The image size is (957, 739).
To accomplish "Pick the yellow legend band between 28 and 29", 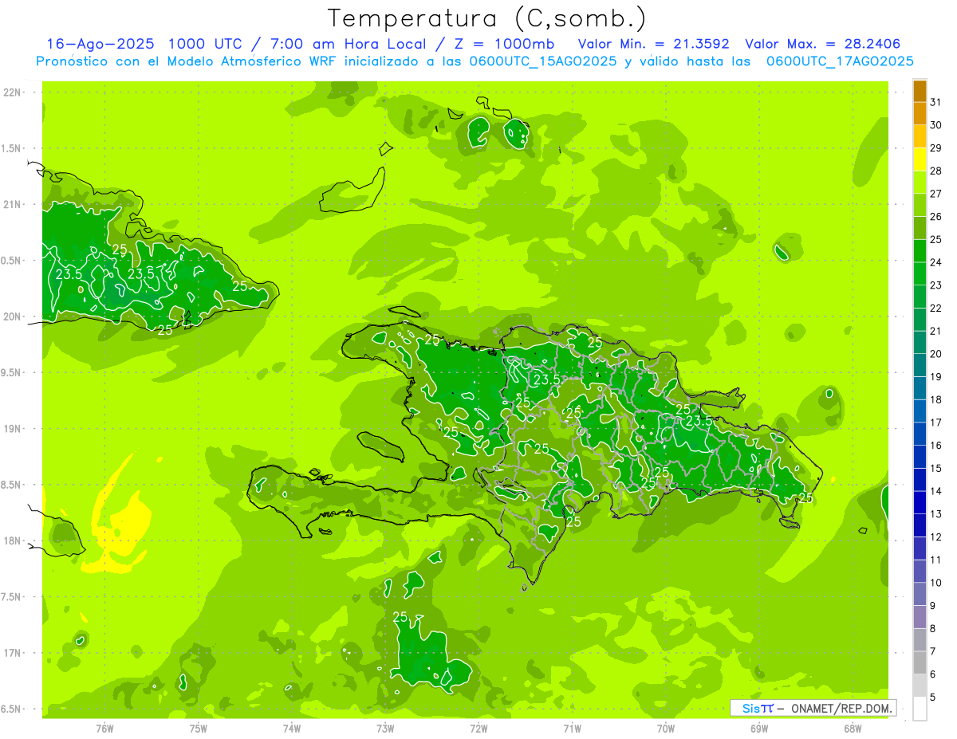I will coord(920,159).
